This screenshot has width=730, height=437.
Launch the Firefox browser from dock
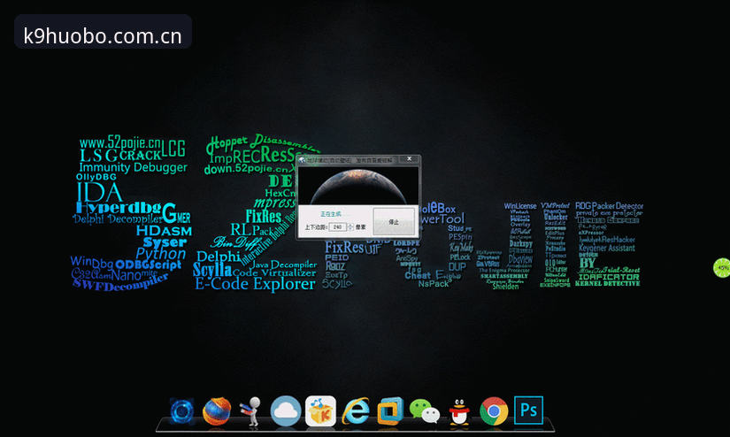(217, 411)
